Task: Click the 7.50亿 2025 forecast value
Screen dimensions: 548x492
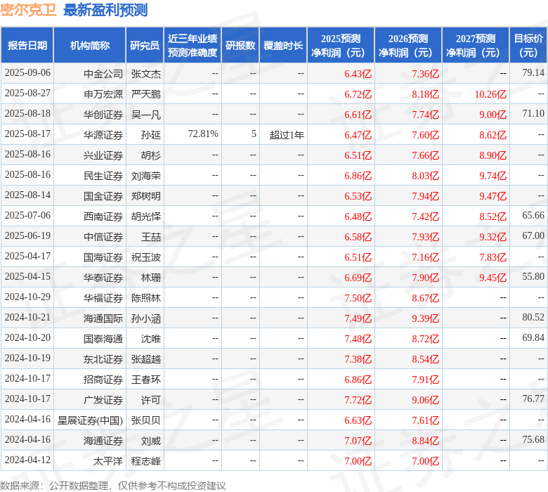Action: pos(358,298)
